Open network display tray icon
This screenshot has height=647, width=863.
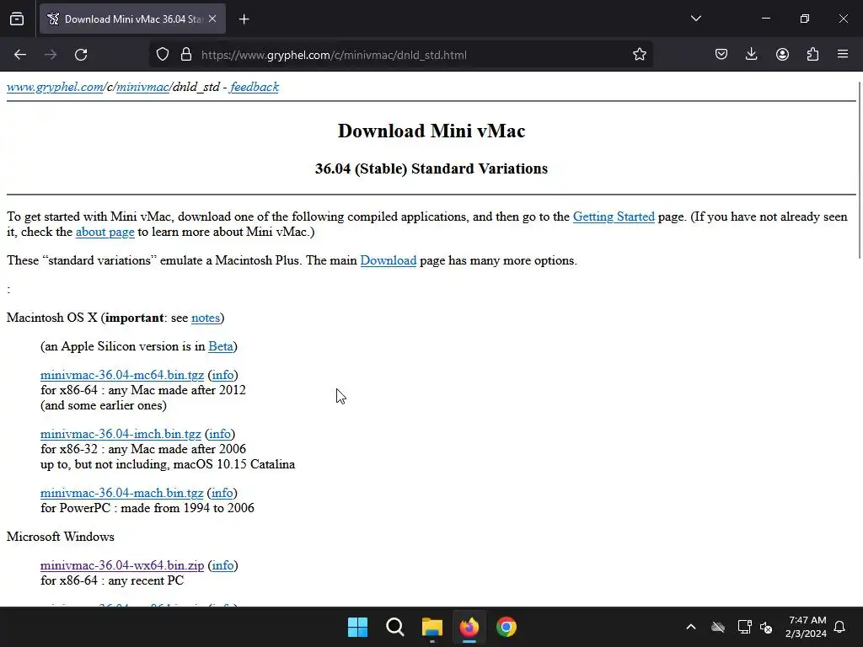[x=744, y=627]
